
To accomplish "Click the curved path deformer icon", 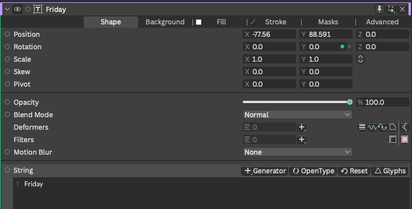I will 383,127.
